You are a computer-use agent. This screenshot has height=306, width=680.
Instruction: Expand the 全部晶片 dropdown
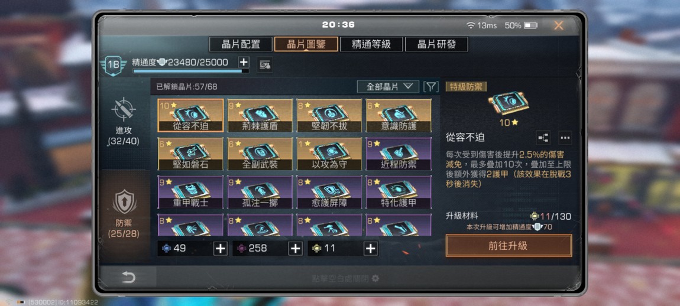point(388,87)
